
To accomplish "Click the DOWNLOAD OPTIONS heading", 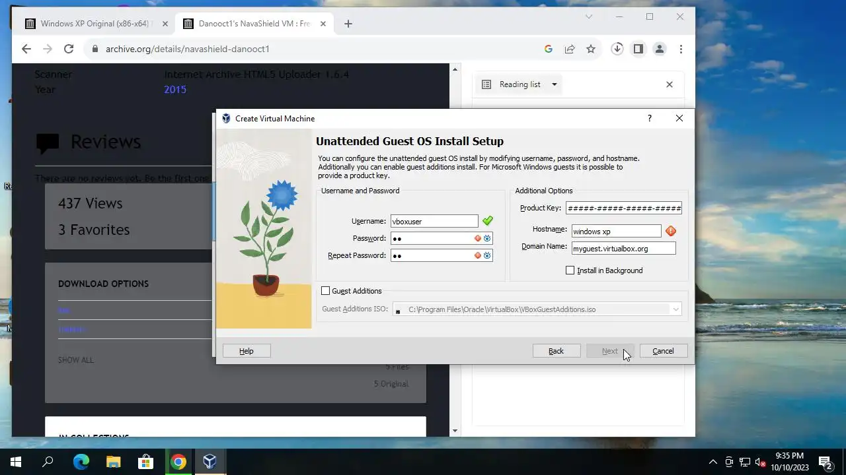I will (103, 284).
